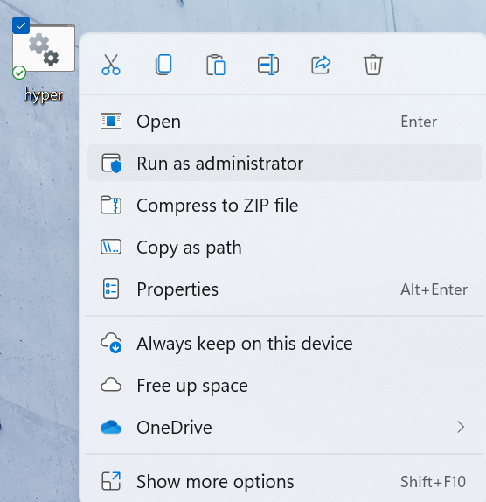Select Run as administrator
Image resolution: width=486 pixels, height=502 pixels.
(284, 163)
